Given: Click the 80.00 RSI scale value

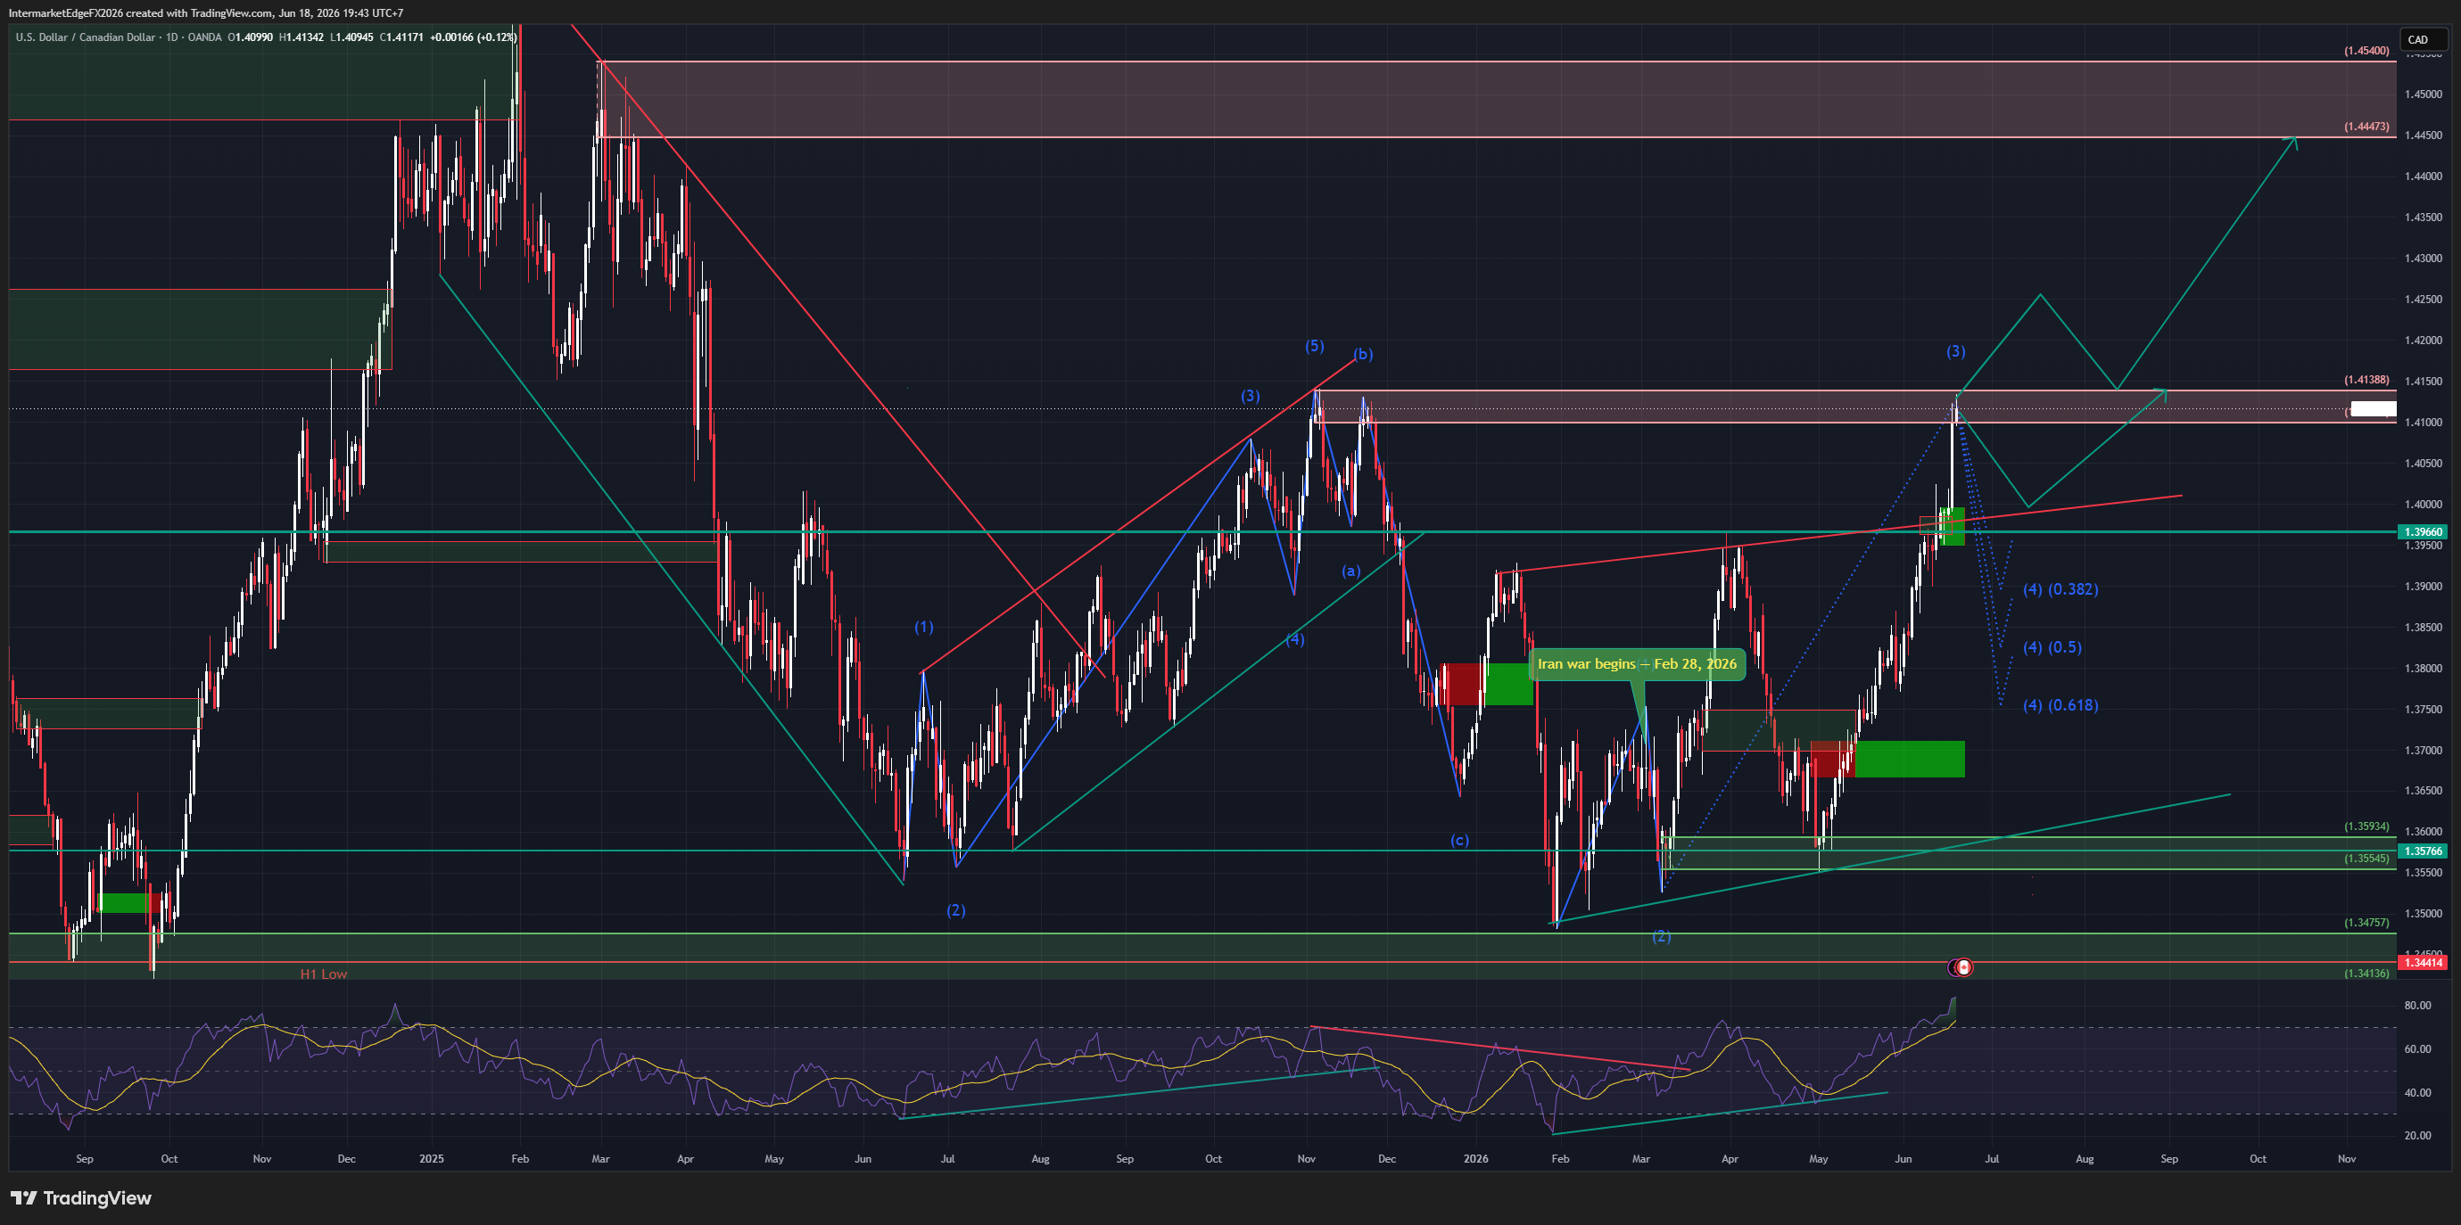Looking at the screenshot, I should [x=2418, y=1006].
